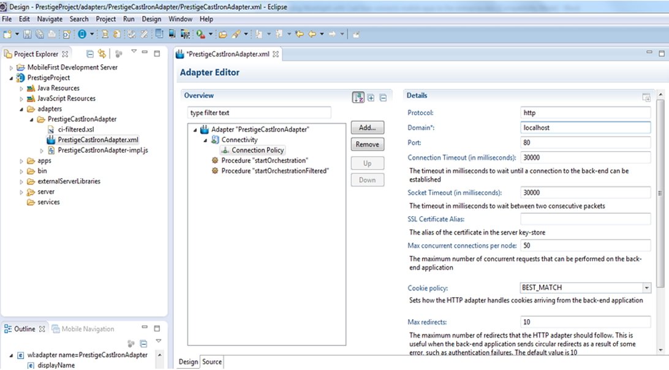Open the Run configurations dropdown arrow
This screenshot has width=669, height=370.
[x=210, y=34]
